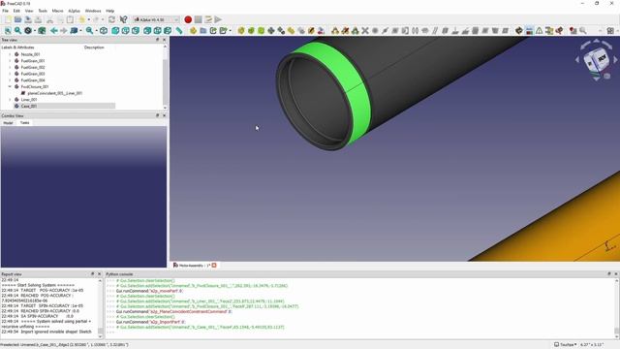Switch to the Model tab in Combo View
This screenshot has height=349, width=620.
(9, 123)
